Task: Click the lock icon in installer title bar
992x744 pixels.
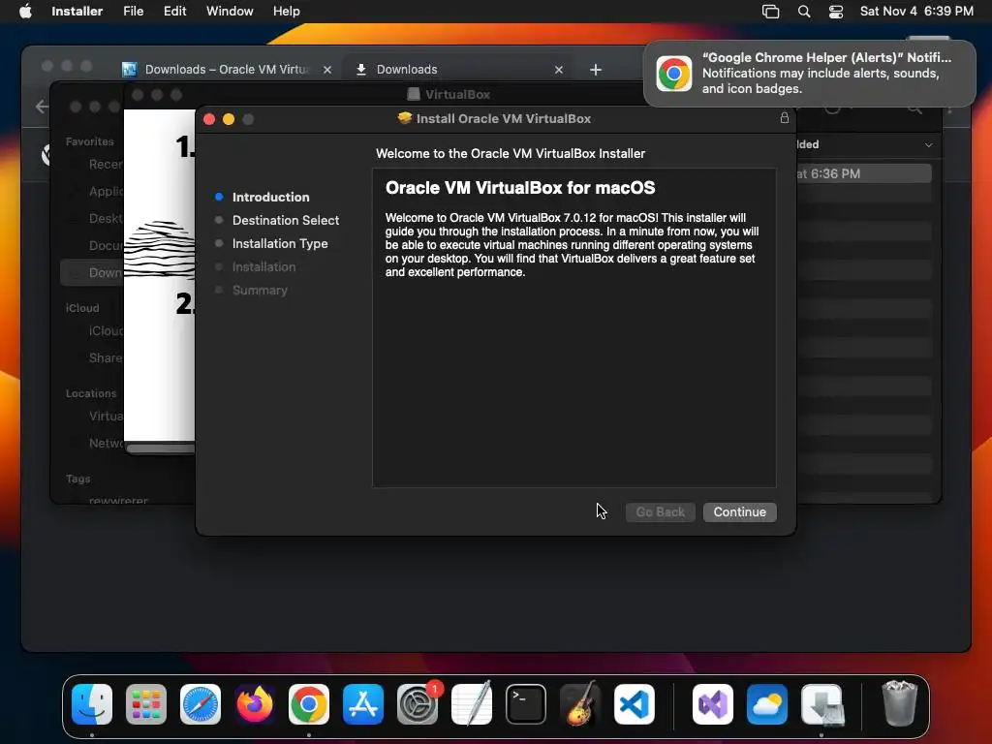Action: click(785, 117)
